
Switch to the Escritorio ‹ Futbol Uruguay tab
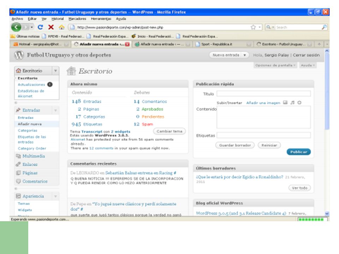click(x=284, y=44)
